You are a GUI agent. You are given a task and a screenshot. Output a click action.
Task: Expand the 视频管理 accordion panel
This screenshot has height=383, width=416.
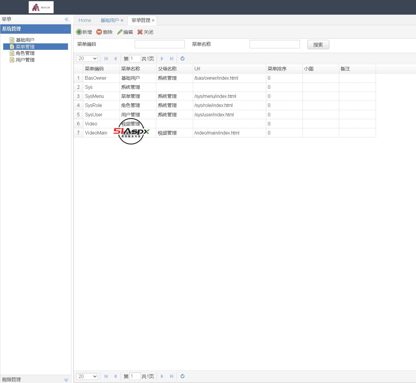[66, 379]
